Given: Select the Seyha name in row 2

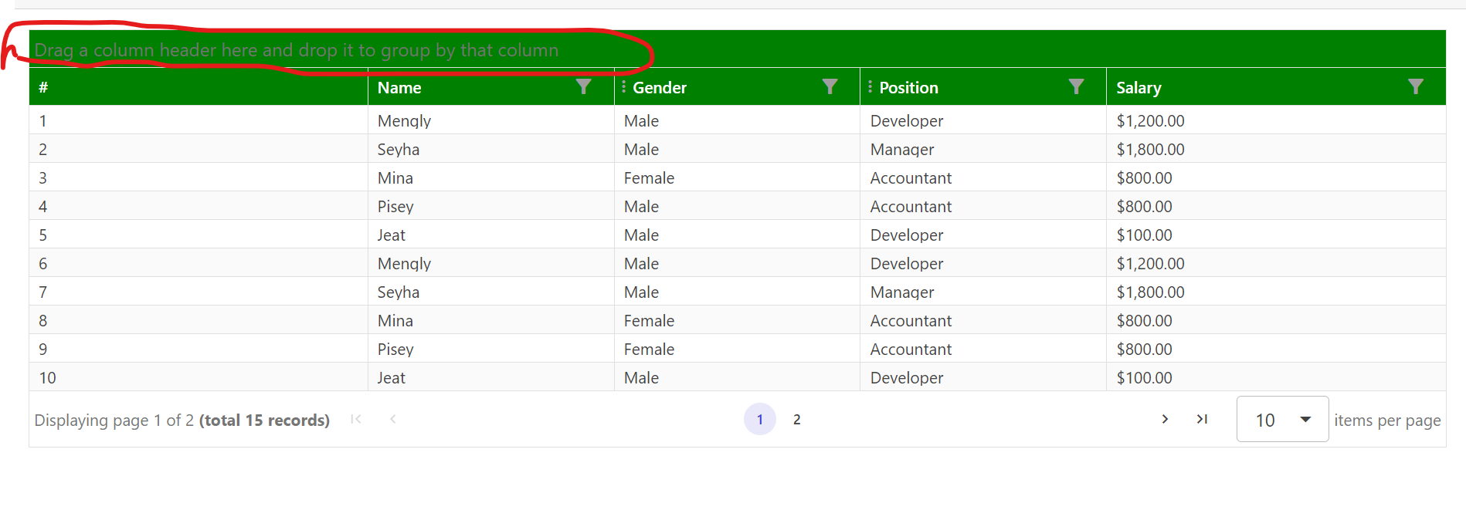Looking at the screenshot, I should pyautogui.click(x=399, y=150).
